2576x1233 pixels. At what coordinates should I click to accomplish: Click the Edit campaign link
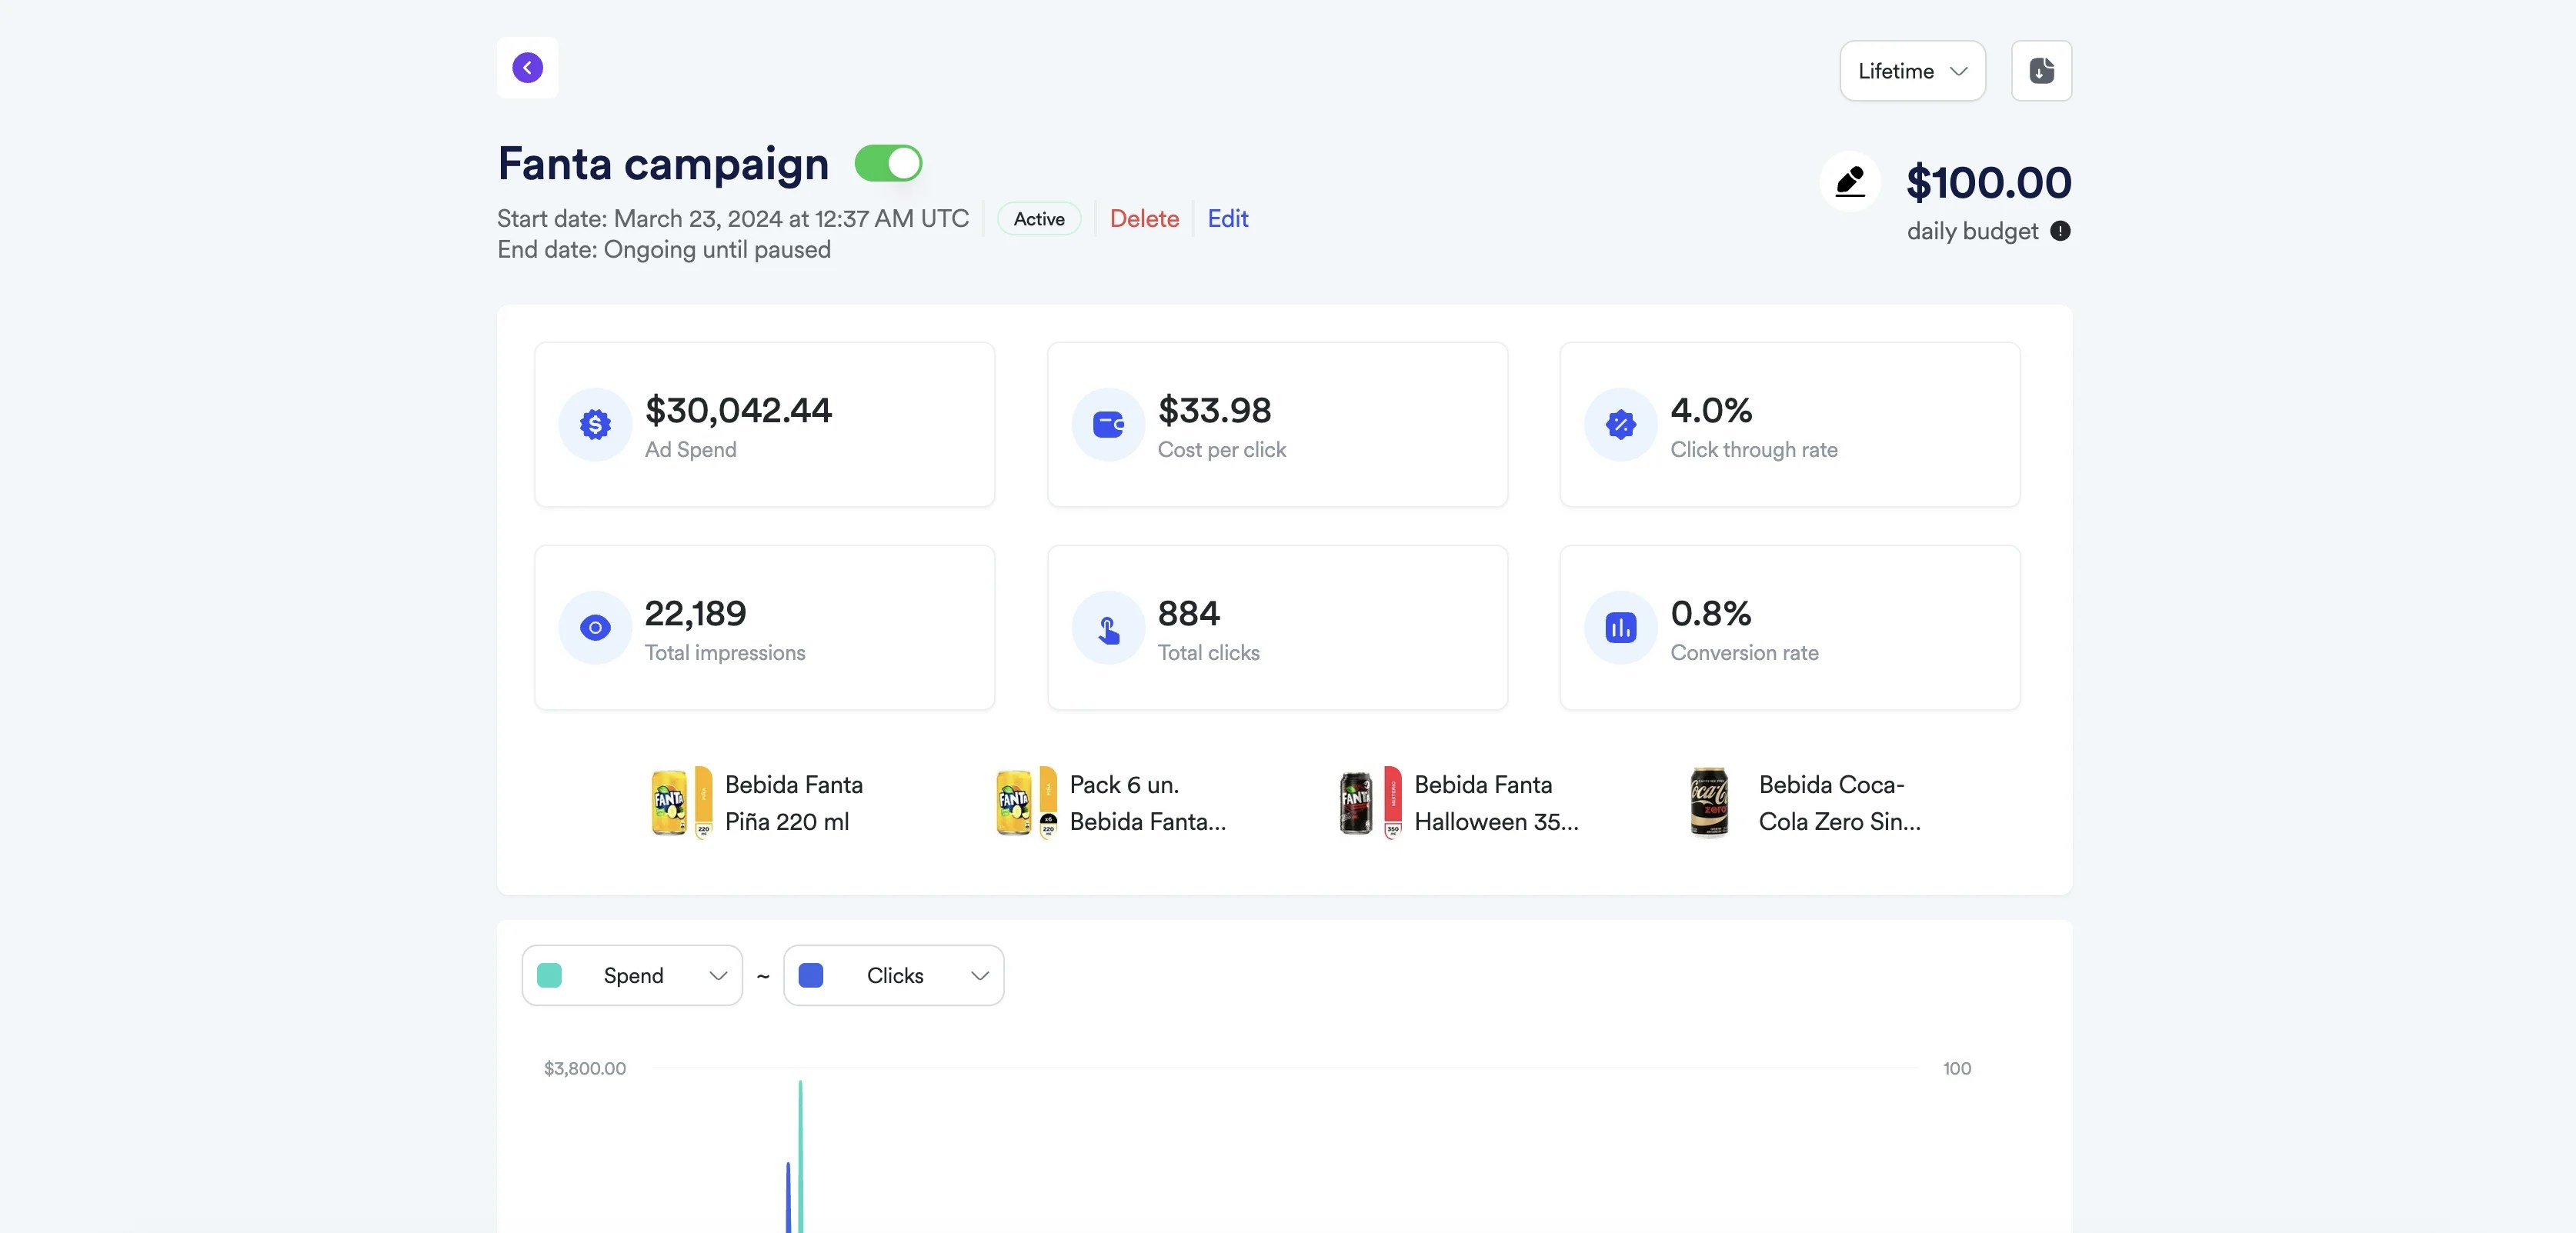[x=1227, y=219]
